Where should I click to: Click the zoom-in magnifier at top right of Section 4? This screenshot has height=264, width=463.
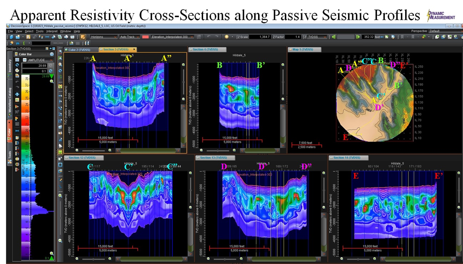tap(283, 64)
